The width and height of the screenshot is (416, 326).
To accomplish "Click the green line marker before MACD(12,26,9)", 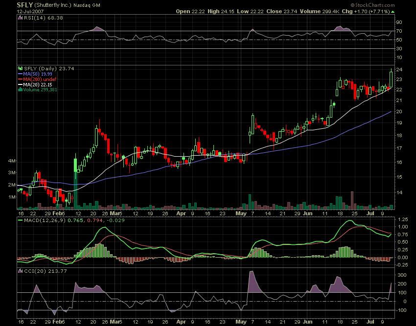I will tap(20, 220).
